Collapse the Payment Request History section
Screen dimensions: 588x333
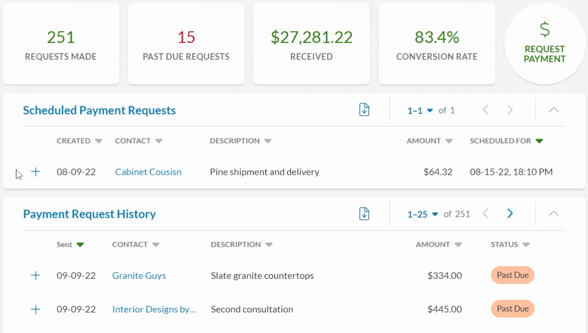(553, 214)
